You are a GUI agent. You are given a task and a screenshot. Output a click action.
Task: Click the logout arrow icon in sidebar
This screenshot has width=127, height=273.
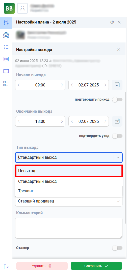coord(6,267)
